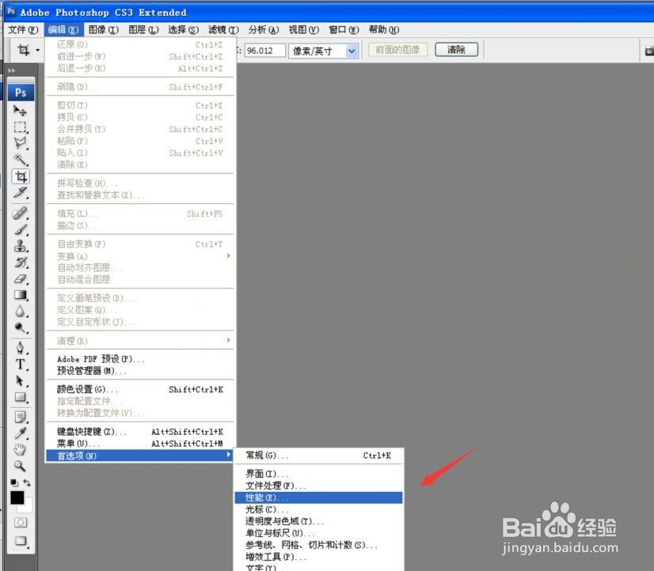This screenshot has width=654, height=571.
Task: Select the Rectangle shape tool
Action: [20, 397]
